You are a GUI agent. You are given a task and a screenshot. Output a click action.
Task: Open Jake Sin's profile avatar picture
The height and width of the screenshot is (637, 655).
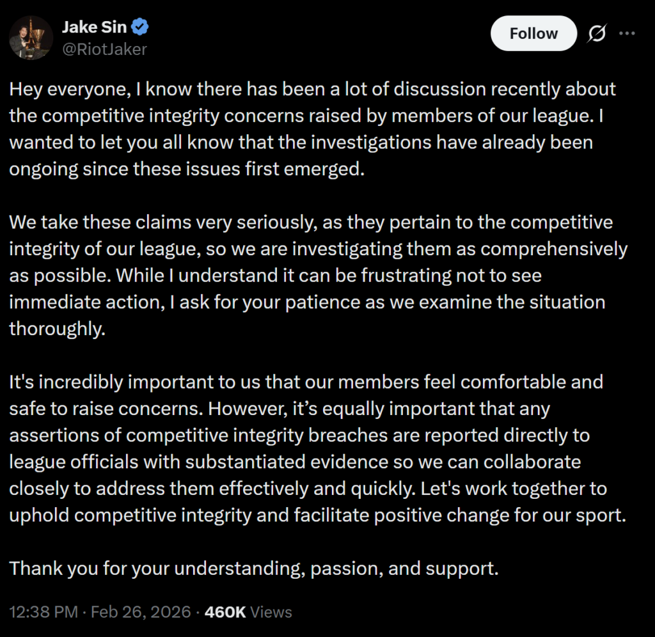(30, 36)
